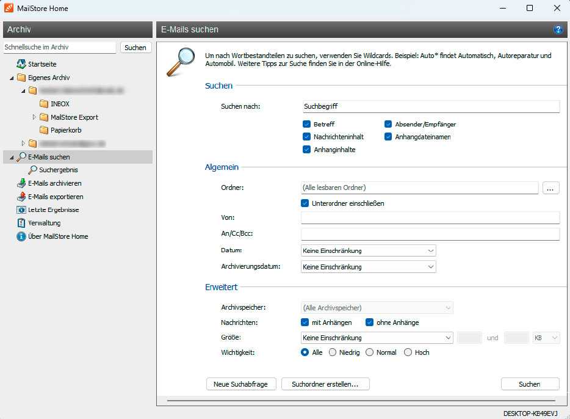Expand the MailStore Export folder
Viewport: 570px width, 419px height.
pyautogui.click(x=34, y=117)
